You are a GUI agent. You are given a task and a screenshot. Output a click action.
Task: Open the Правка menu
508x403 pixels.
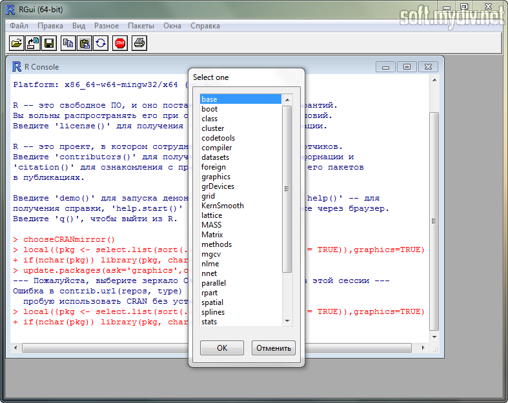coord(50,26)
